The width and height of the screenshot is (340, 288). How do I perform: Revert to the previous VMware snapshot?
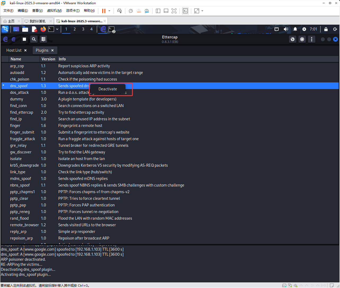coord(139,11)
